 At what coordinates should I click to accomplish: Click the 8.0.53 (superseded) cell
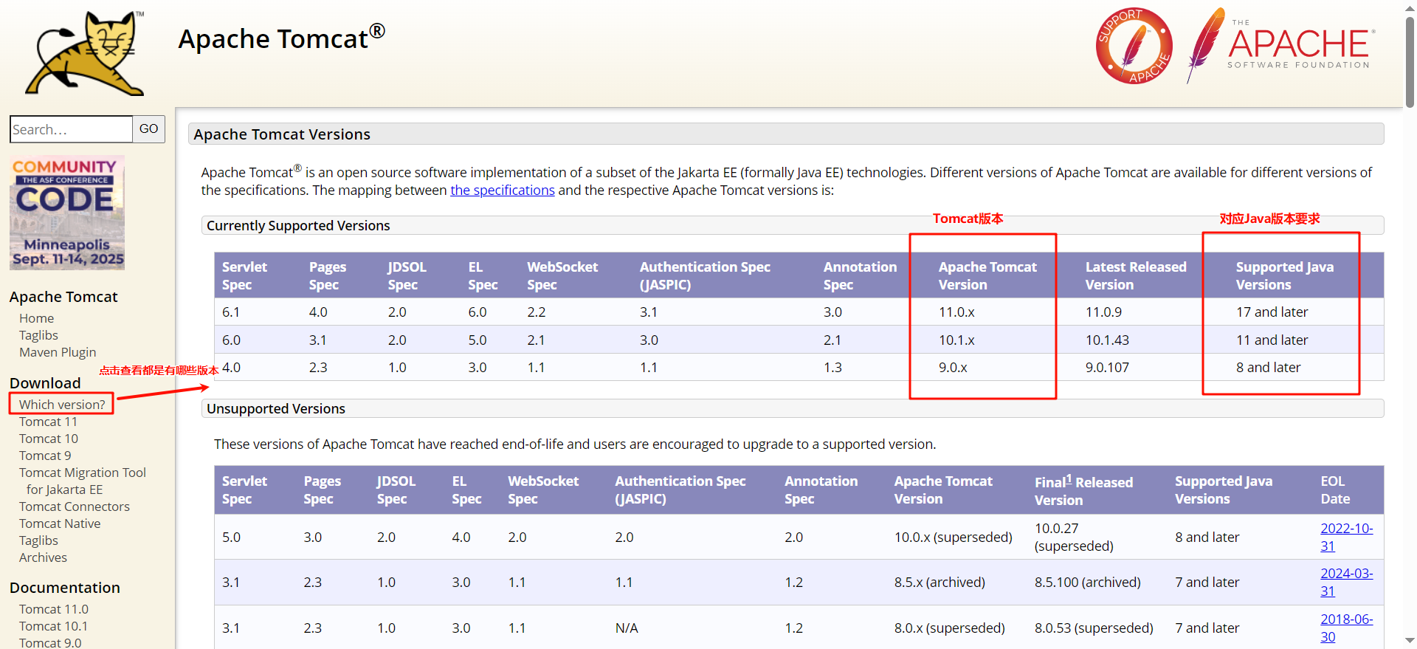1094,628
